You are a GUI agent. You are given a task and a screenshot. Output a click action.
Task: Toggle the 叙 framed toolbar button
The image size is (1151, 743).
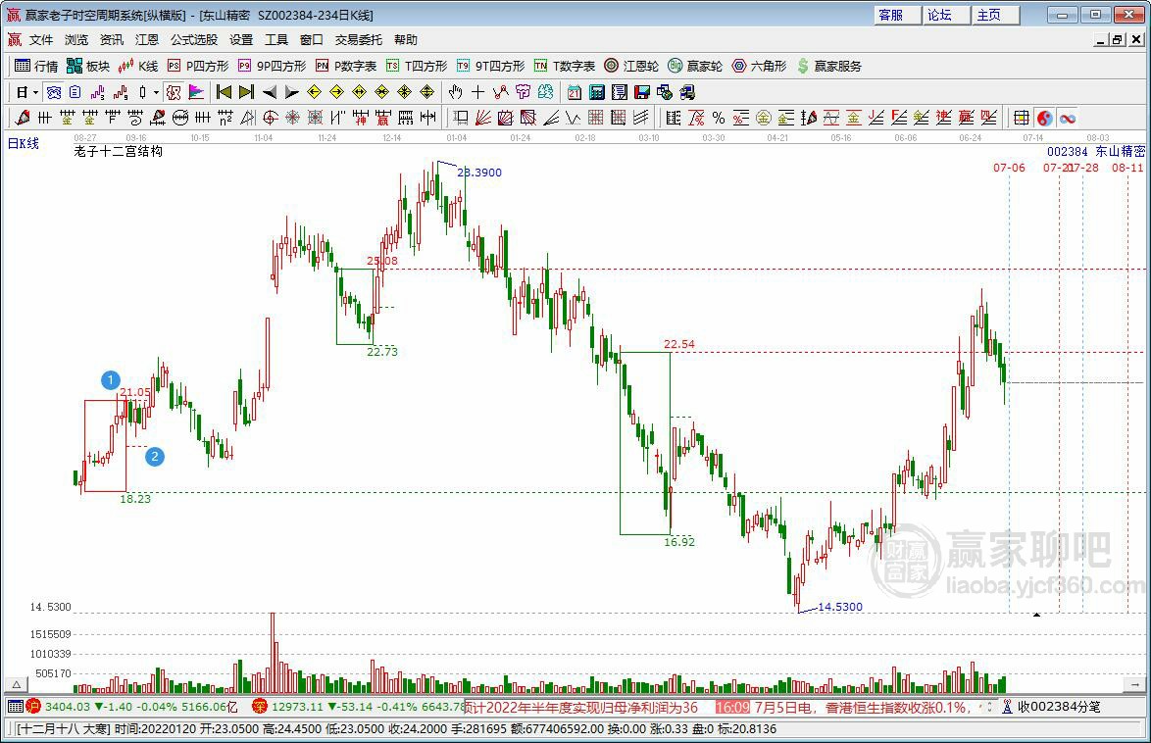pyautogui.click(x=174, y=92)
